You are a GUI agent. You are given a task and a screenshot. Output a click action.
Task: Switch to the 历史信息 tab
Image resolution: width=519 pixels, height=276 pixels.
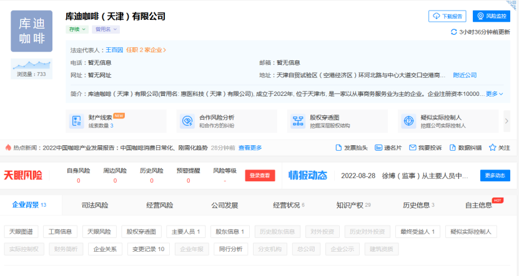418,206
